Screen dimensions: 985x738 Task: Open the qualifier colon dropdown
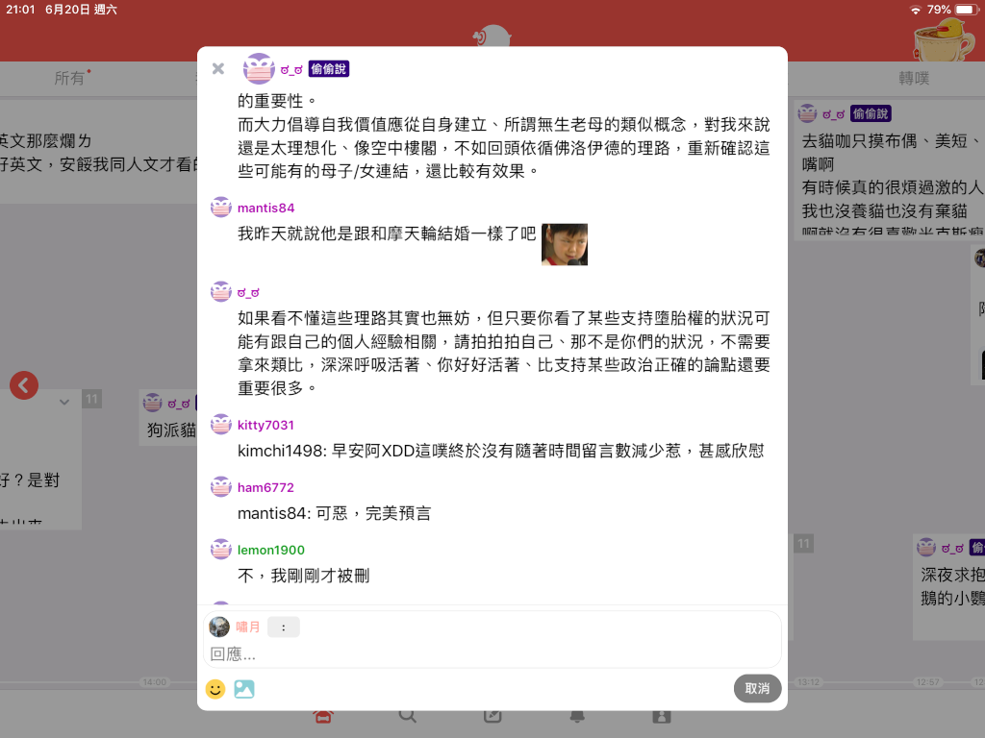click(284, 627)
